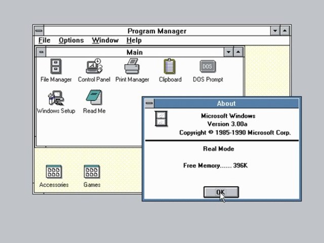The image size is (324, 243).
Task: Click the About dialog title bar
Action: 226,103
